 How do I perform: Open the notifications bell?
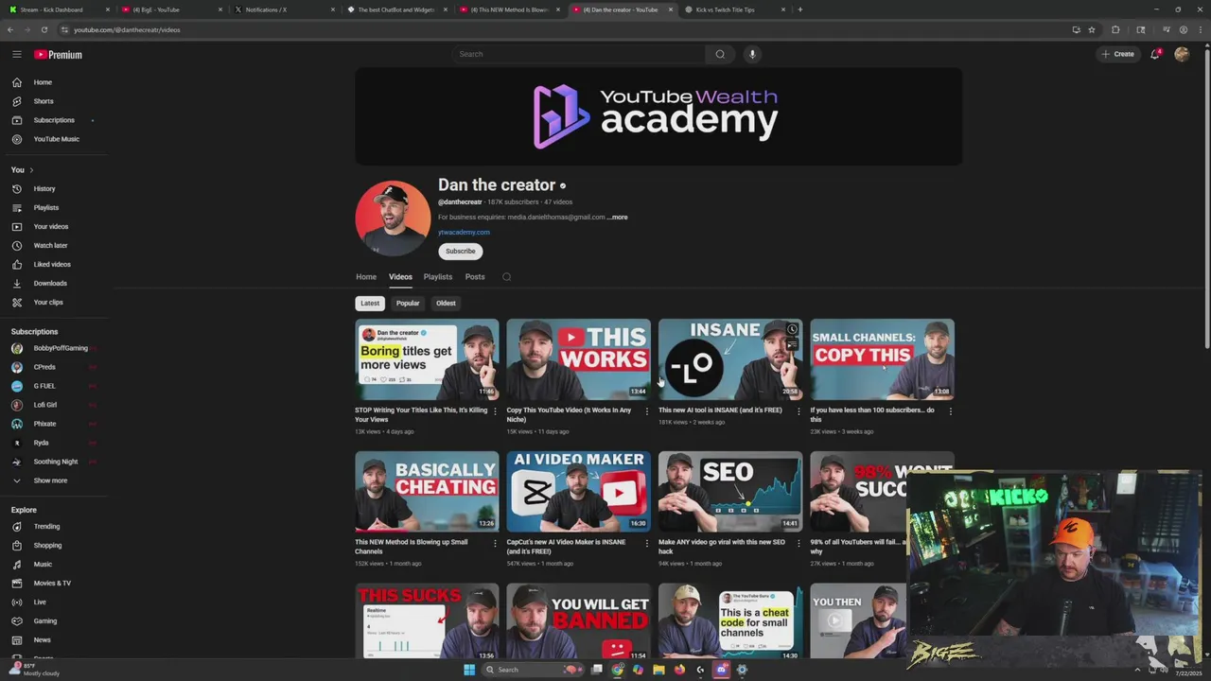coord(1154,54)
